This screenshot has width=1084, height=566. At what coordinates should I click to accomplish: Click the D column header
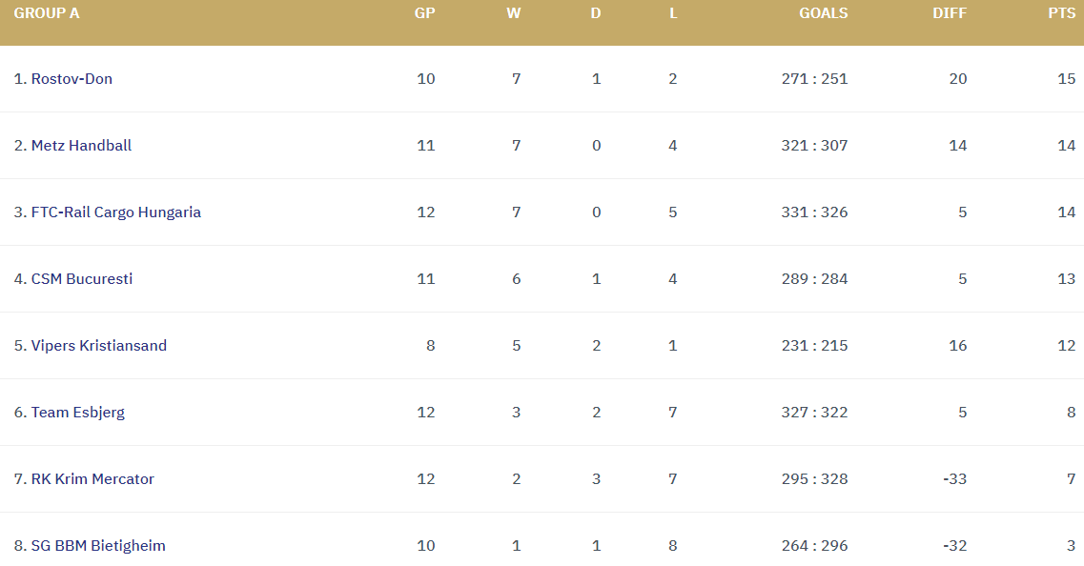(596, 14)
